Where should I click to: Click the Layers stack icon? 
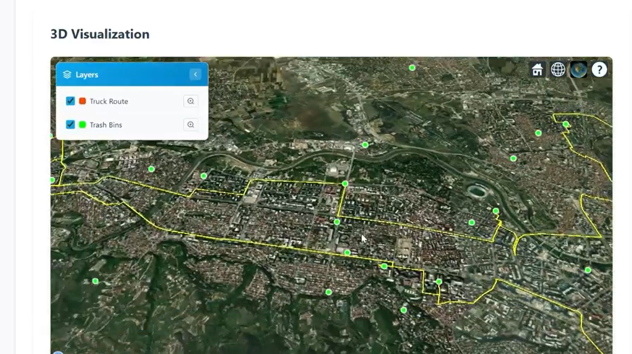pos(67,75)
